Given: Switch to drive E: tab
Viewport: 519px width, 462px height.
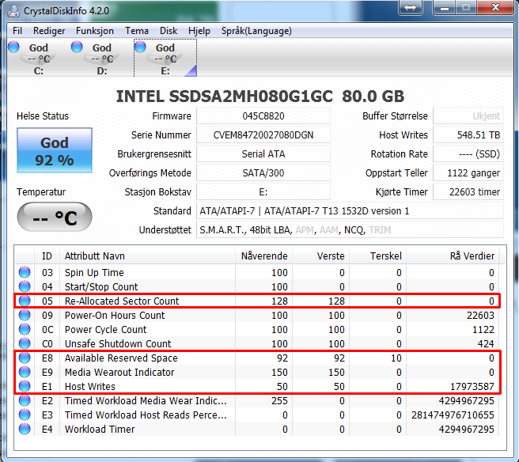Looking at the screenshot, I should [x=165, y=58].
